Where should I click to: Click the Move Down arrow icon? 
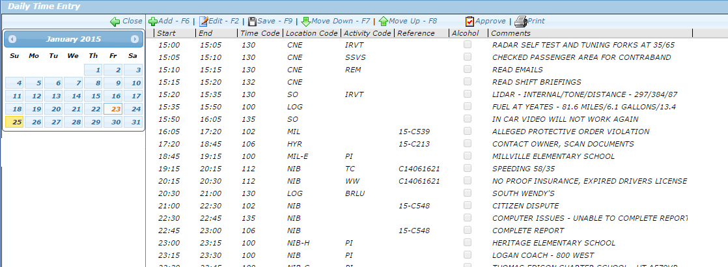coord(306,21)
